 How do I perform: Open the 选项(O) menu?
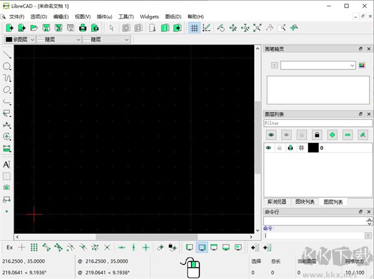point(39,17)
